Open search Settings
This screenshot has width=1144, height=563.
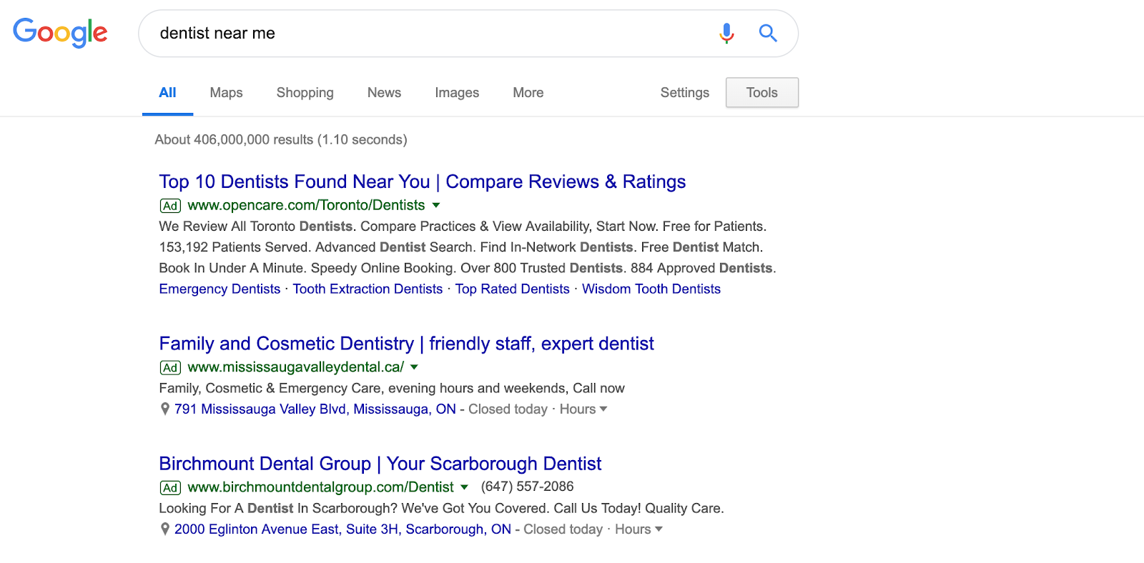coord(685,93)
